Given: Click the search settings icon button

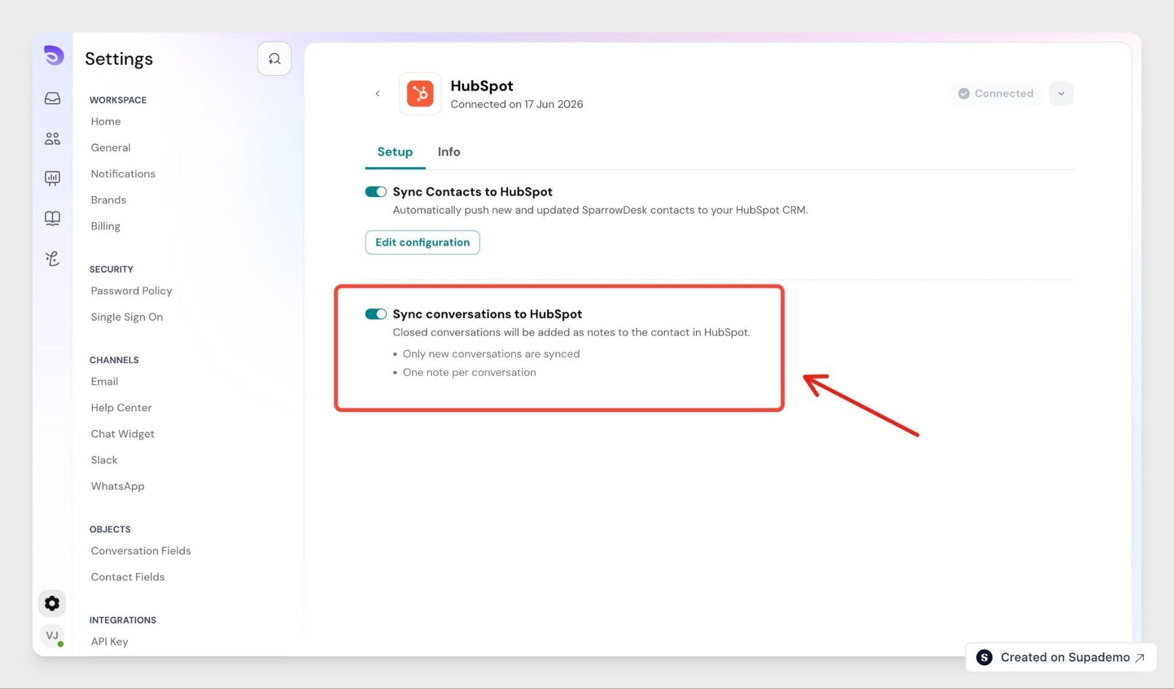Looking at the screenshot, I should click(x=274, y=58).
